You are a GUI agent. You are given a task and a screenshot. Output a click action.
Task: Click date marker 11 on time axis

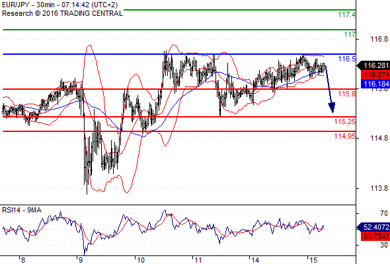click(x=198, y=260)
